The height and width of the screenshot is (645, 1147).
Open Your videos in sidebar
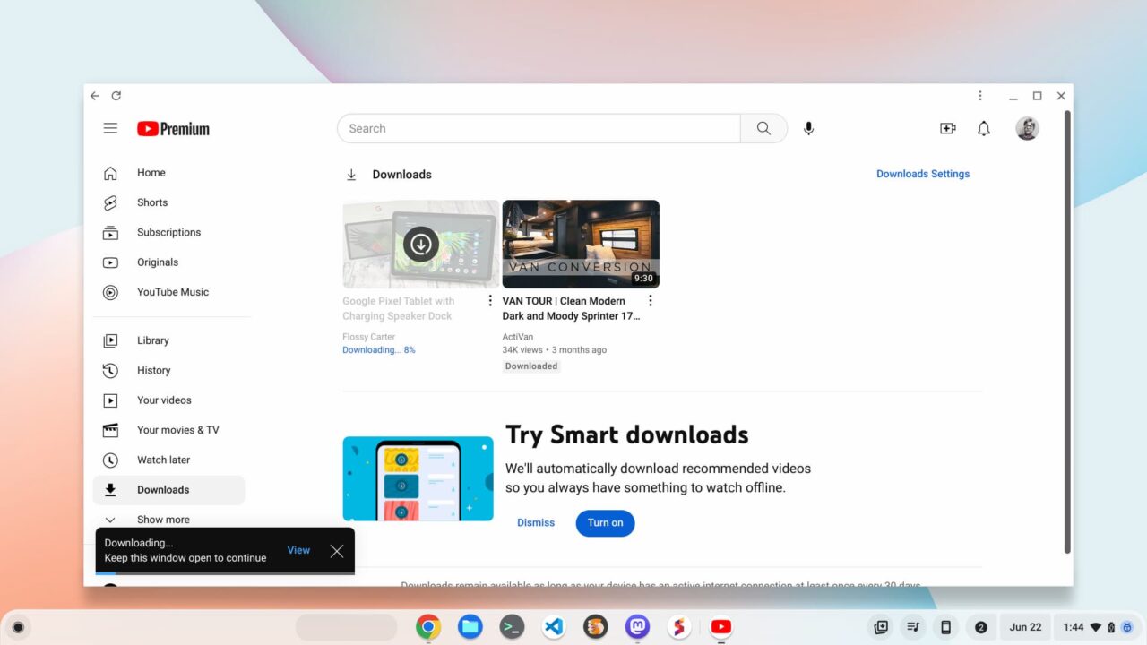168,400
